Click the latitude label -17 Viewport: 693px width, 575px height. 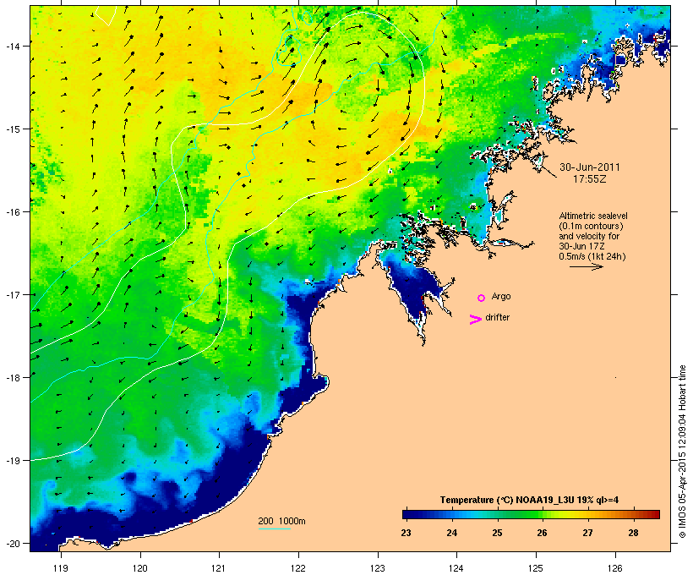pos(12,294)
